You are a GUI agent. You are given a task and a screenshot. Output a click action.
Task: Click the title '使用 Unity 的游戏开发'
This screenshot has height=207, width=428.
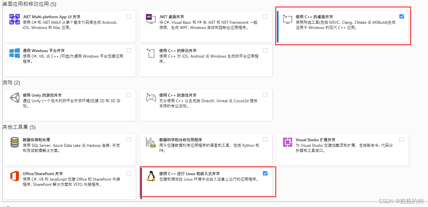point(42,95)
